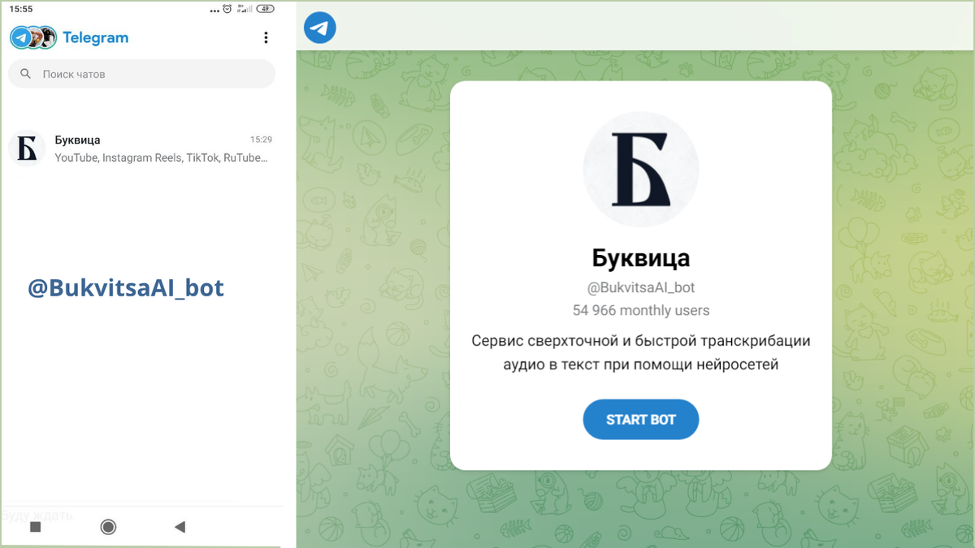Click the 54 966 monthly users text
Viewport: 975px width, 548px height.
click(x=641, y=310)
